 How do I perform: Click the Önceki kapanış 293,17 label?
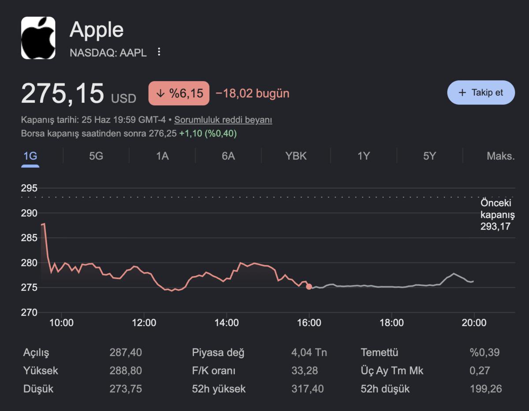pyautogui.click(x=498, y=215)
